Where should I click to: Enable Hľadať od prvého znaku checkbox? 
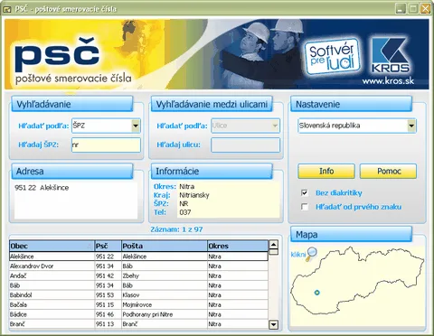pyautogui.click(x=305, y=207)
